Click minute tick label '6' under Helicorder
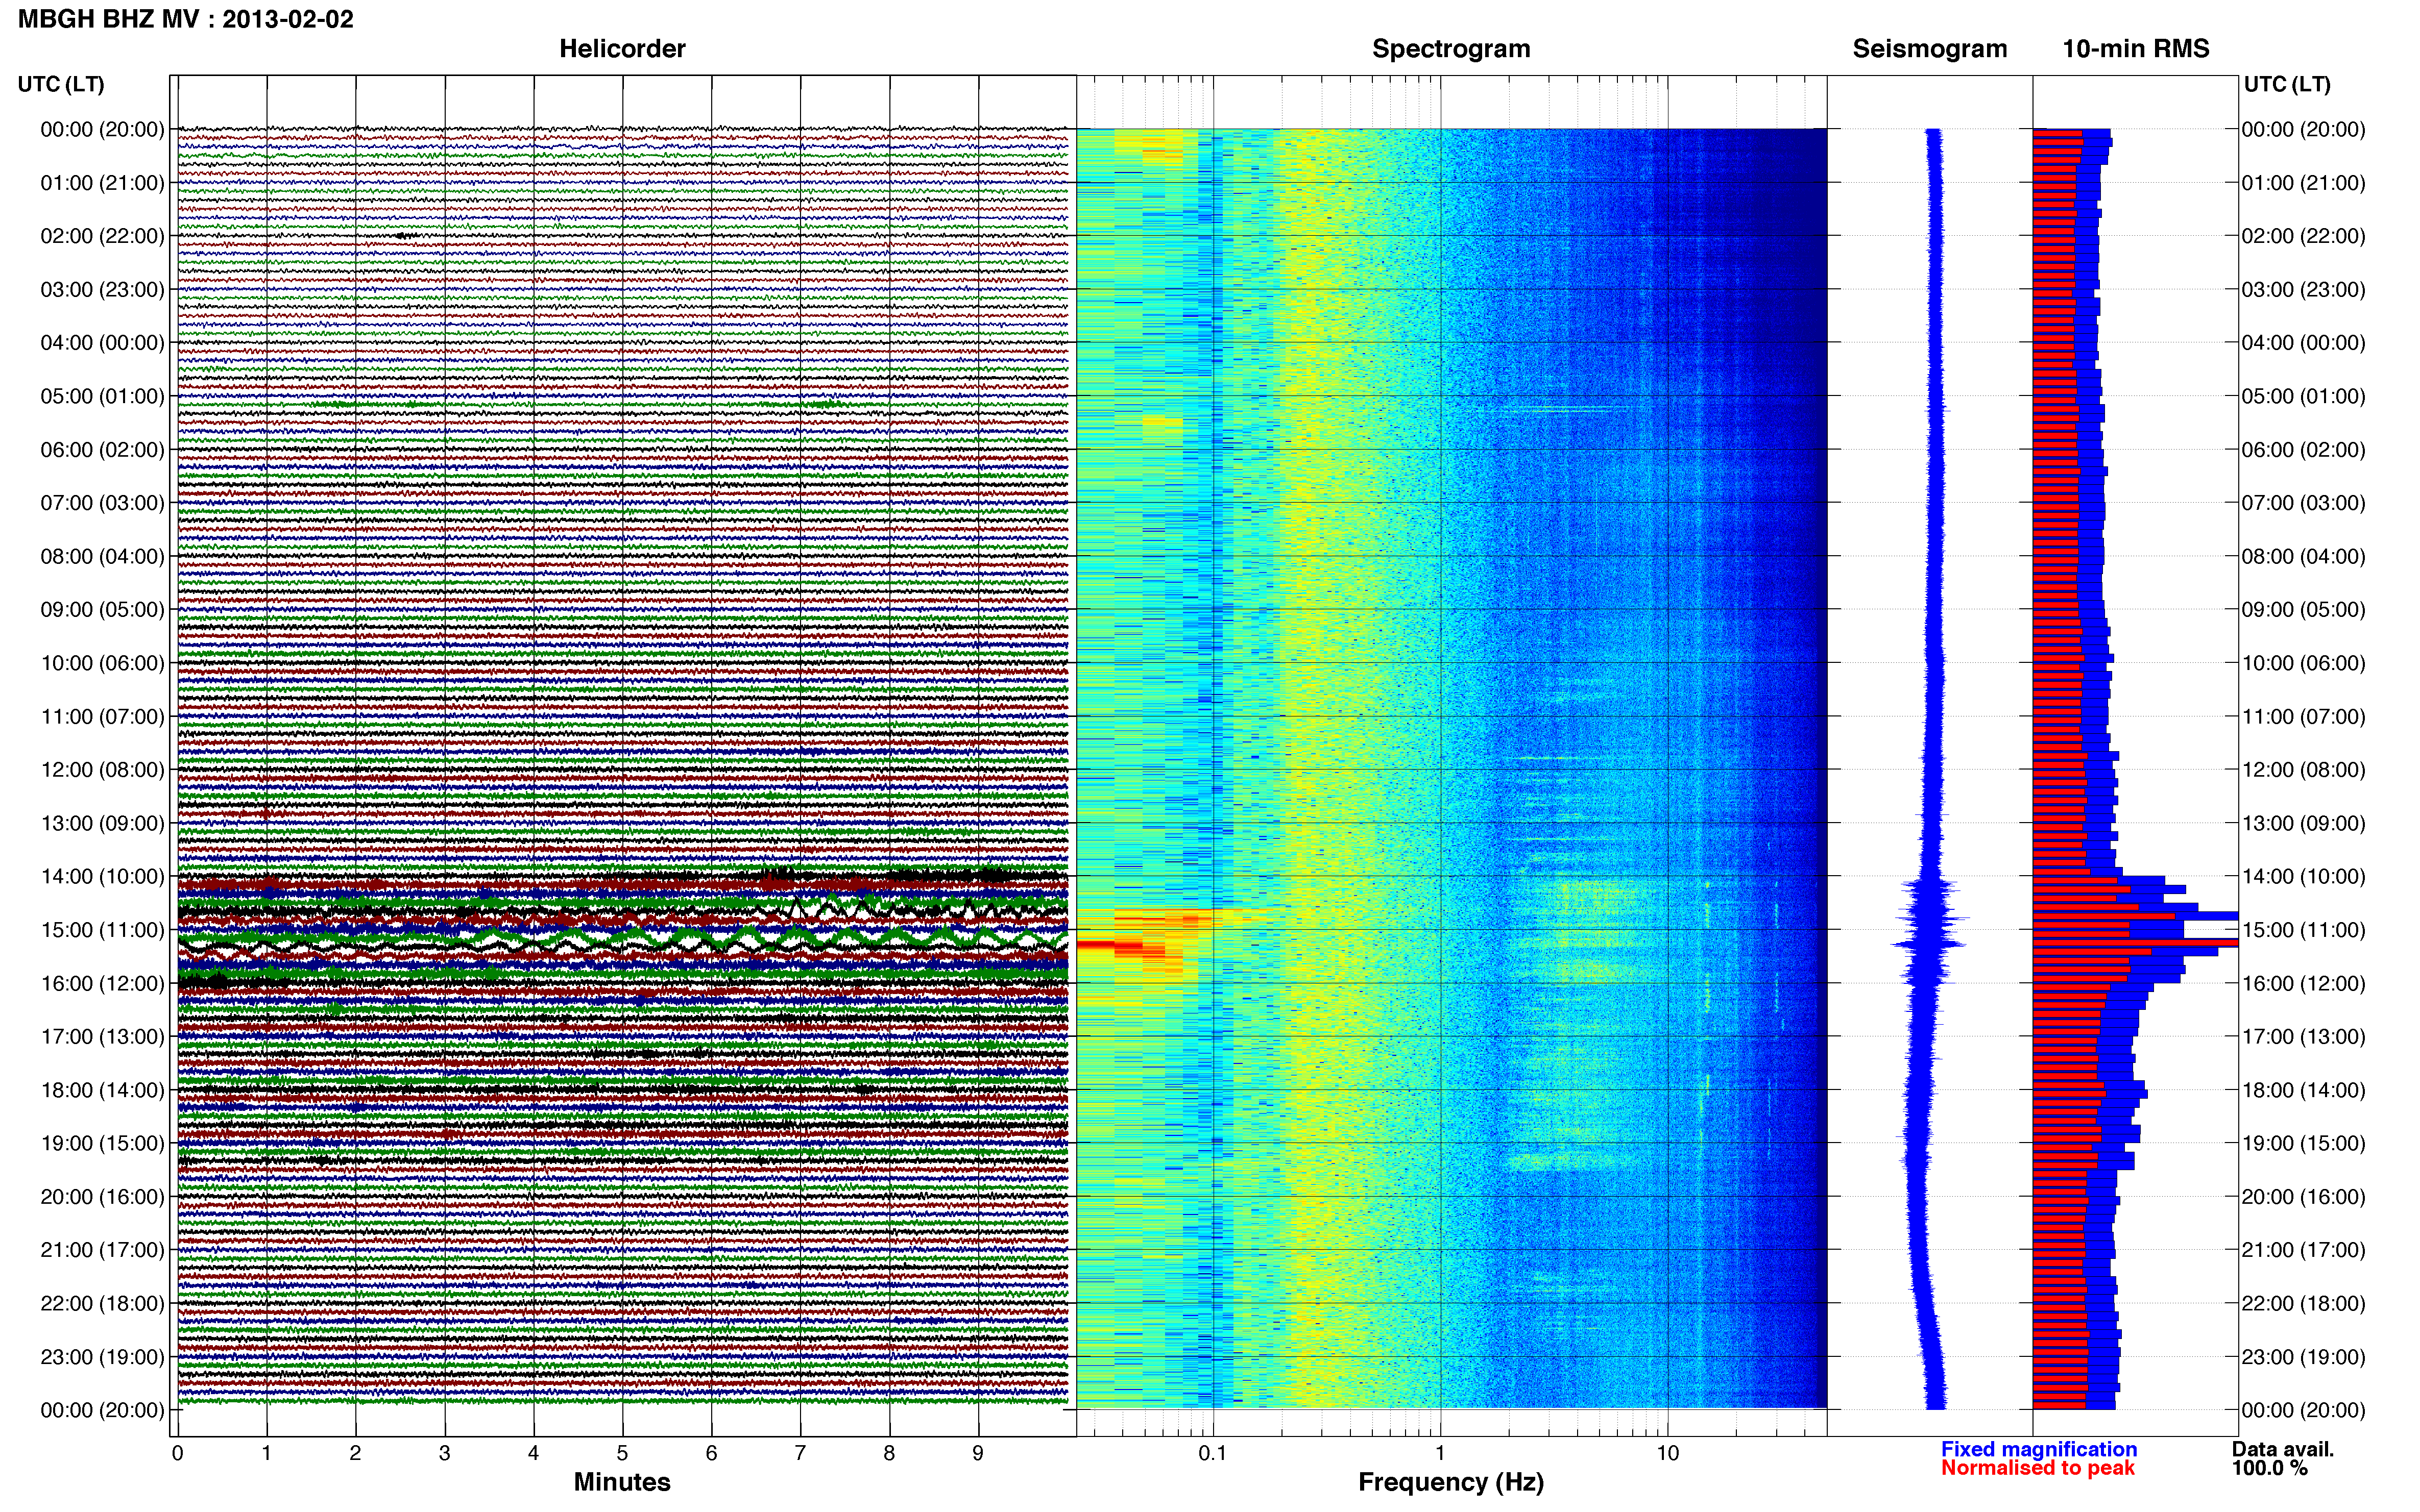The image size is (2420, 1512). 711,1453
